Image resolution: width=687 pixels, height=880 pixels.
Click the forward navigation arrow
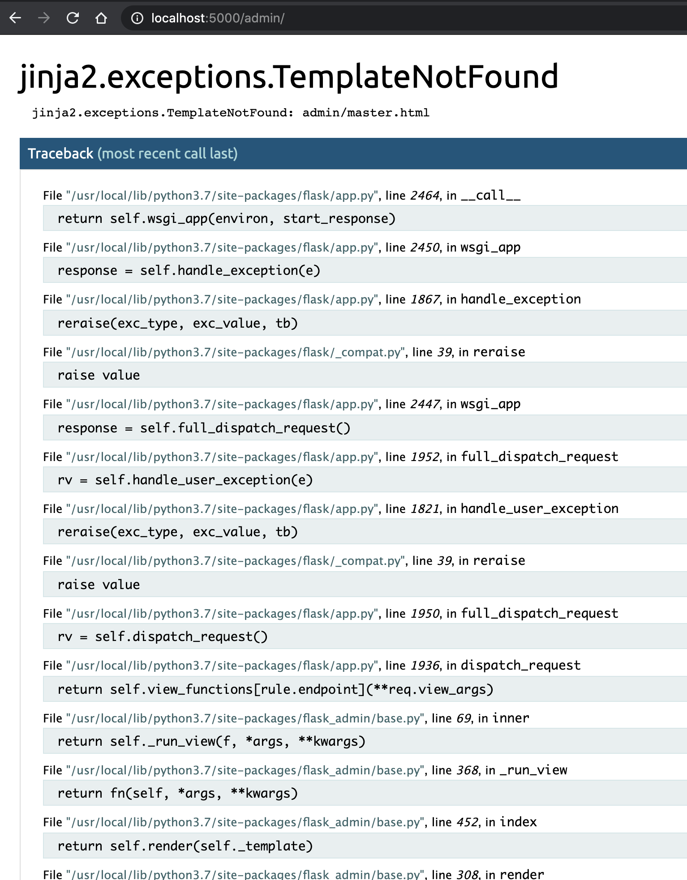43,18
